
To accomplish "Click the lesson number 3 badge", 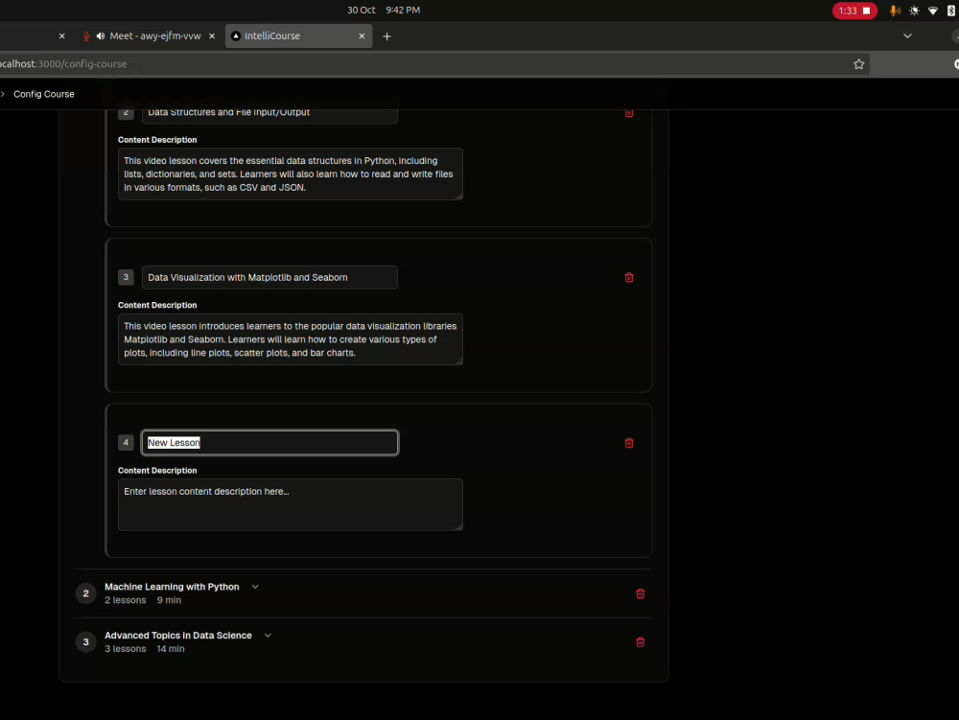I will click(x=126, y=277).
